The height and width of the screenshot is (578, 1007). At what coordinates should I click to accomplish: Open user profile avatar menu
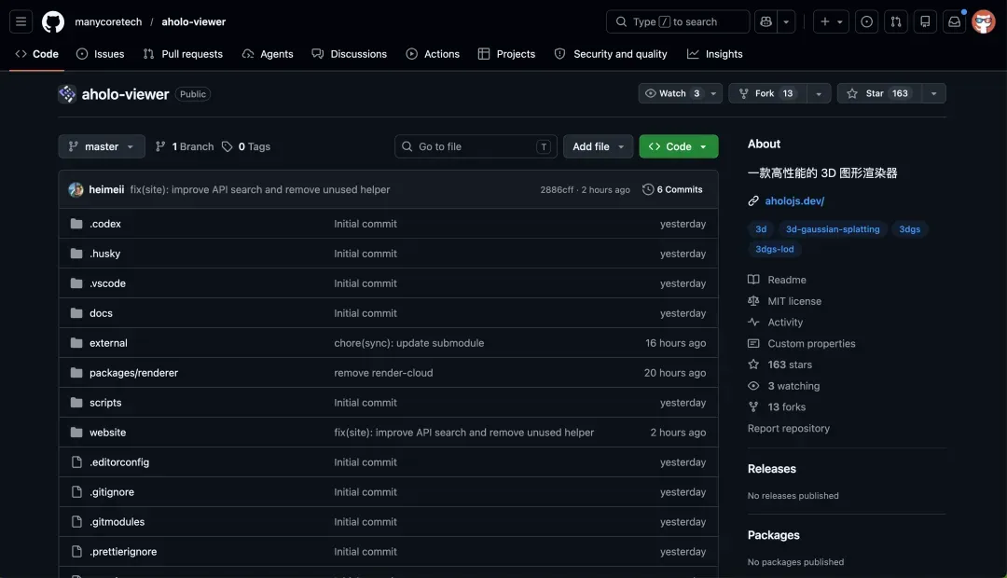[984, 21]
